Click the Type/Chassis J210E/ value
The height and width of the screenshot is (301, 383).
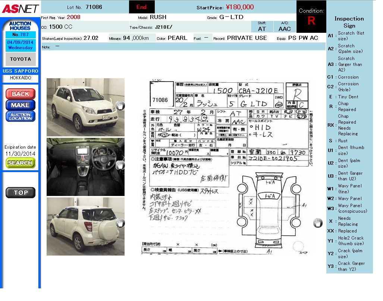point(164,27)
